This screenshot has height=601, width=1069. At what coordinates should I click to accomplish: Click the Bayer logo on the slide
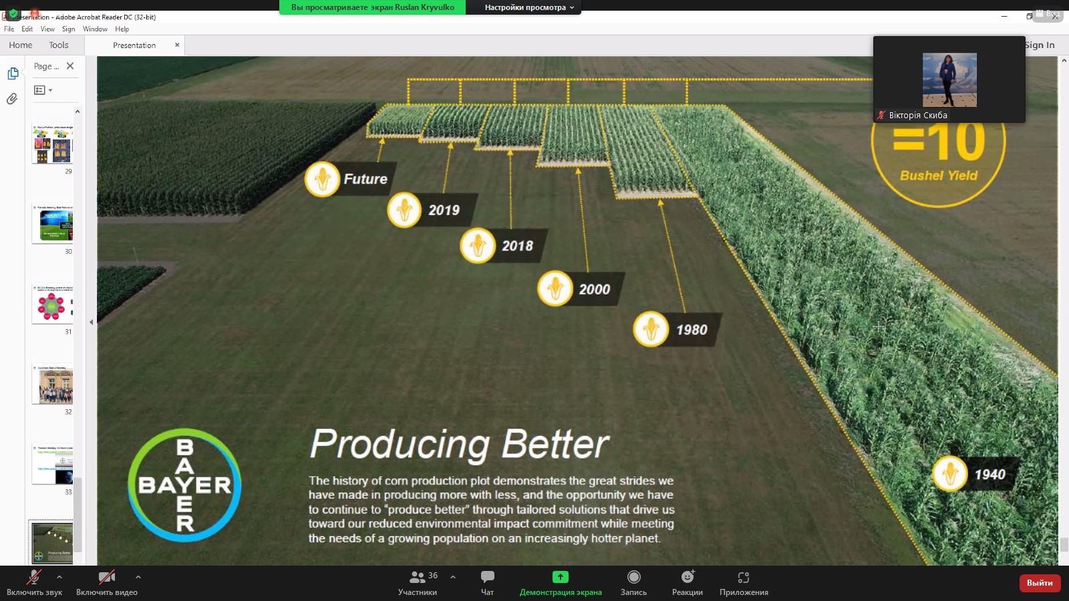184,485
